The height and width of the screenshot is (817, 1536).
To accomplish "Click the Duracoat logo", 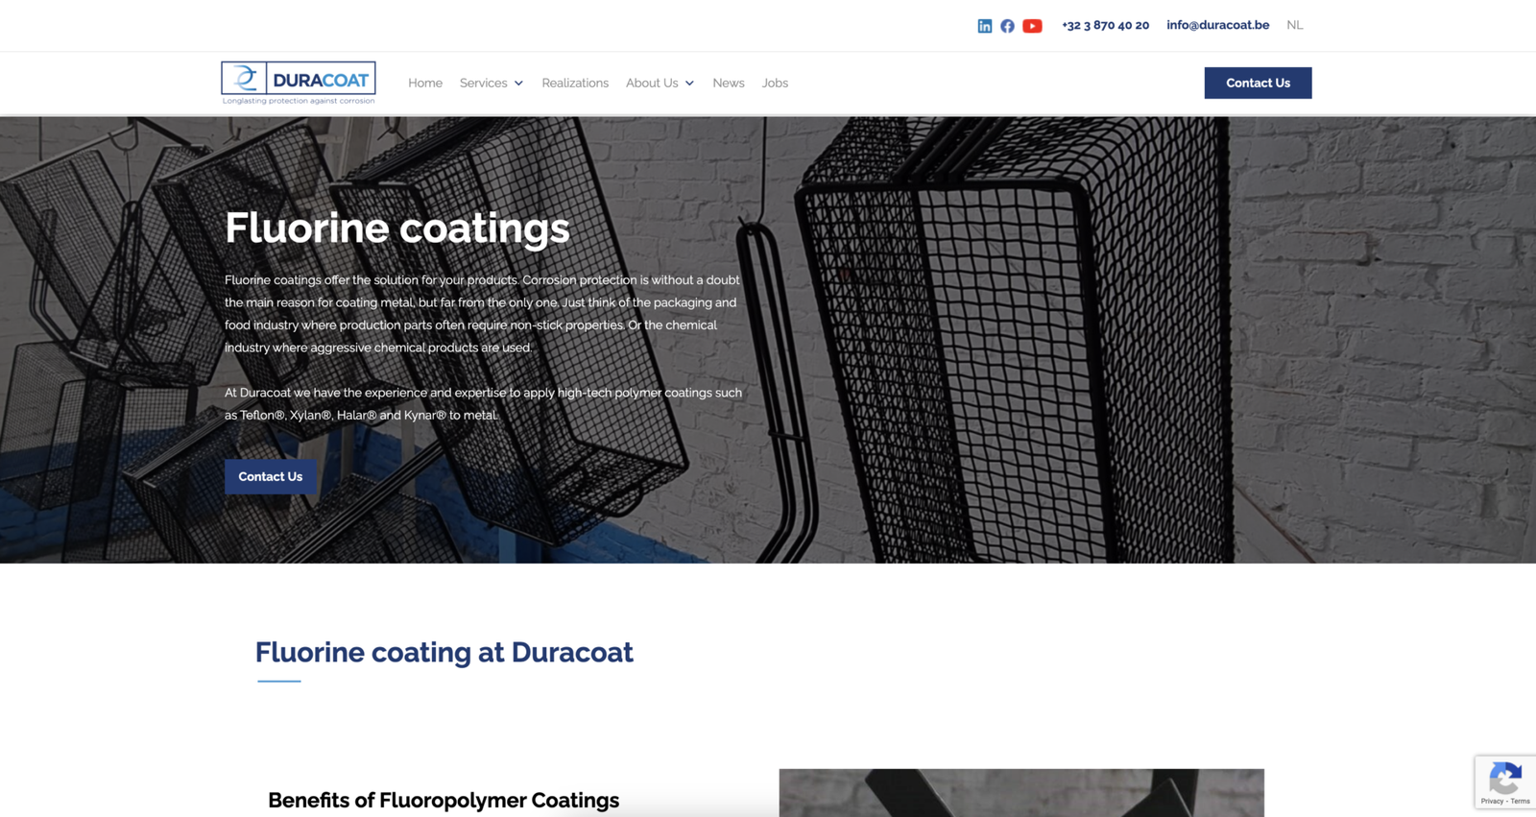I will (x=299, y=83).
